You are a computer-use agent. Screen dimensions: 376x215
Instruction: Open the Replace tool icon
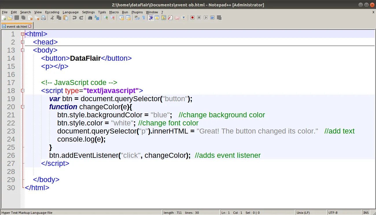[97, 18]
